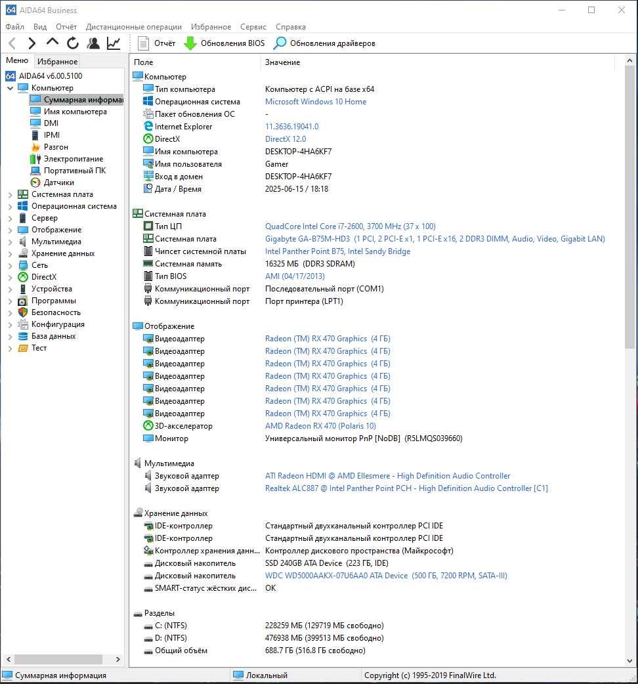Open the graph chart toolbar icon
This screenshot has width=638, height=684.
click(x=114, y=43)
